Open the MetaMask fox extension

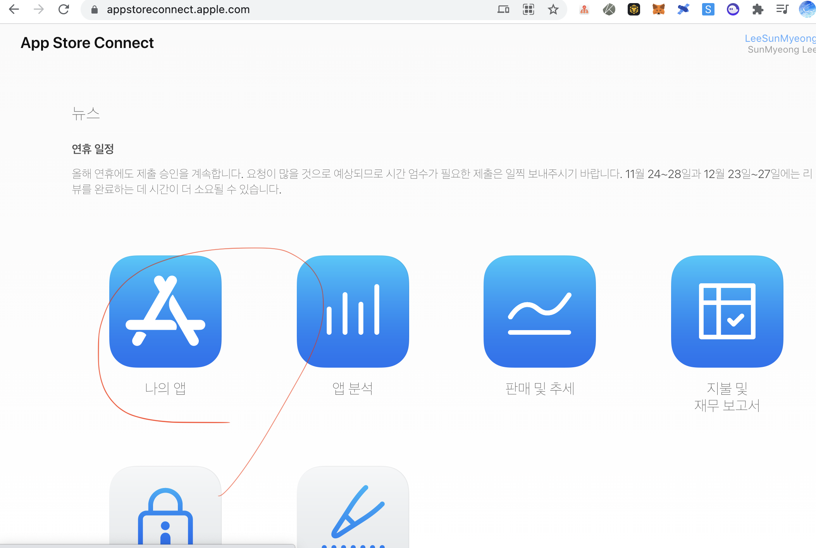tap(658, 9)
